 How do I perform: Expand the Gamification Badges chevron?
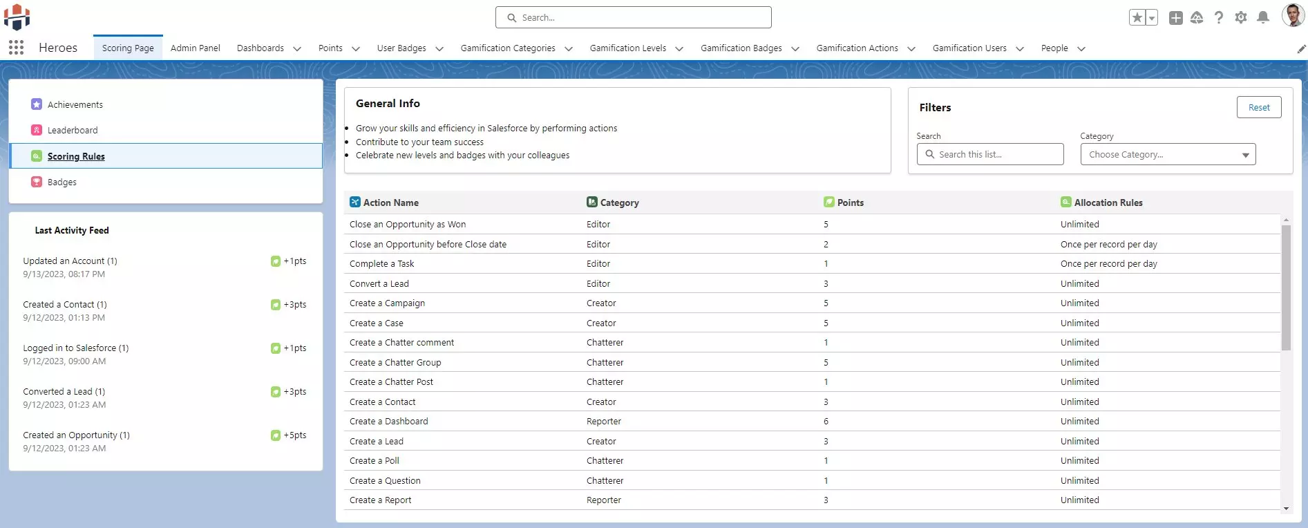click(795, 49)
